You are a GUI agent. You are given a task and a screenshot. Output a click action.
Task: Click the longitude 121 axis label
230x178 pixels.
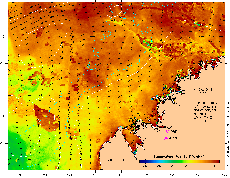[70, 175]
